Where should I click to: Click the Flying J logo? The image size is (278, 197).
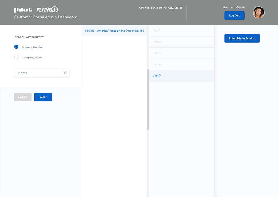47,9
